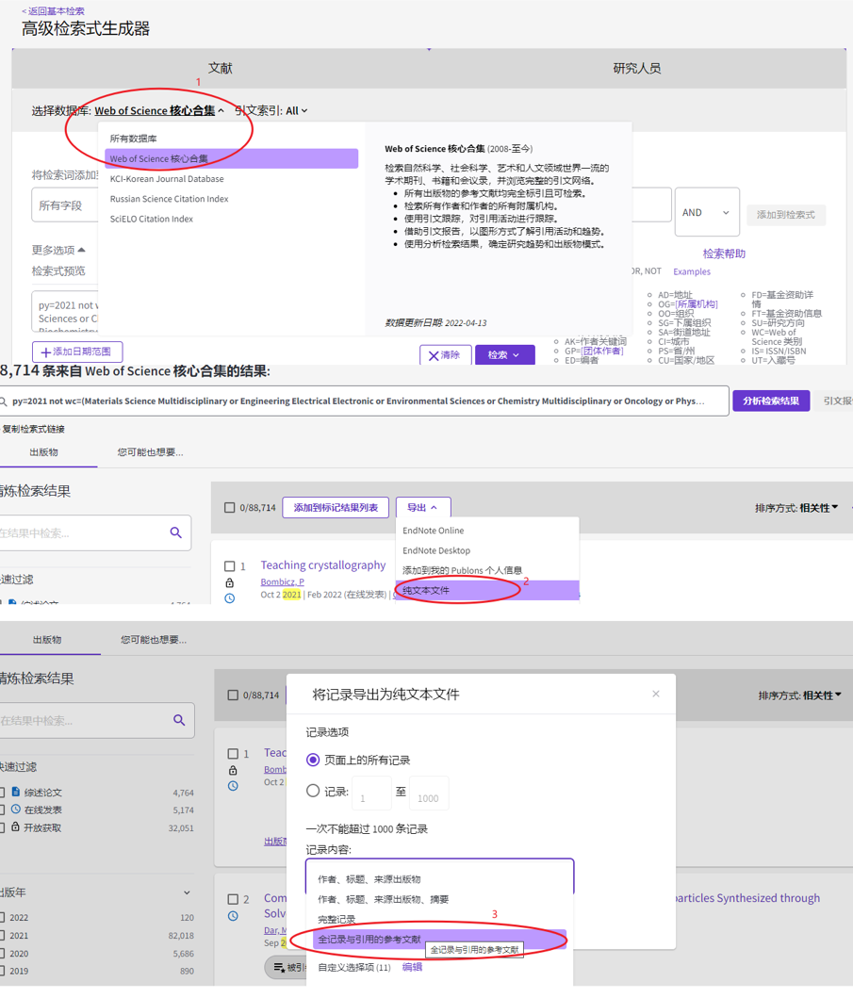
Task: Click the 自定义选择项 (11) option
Action: click(x=354, y=968)
